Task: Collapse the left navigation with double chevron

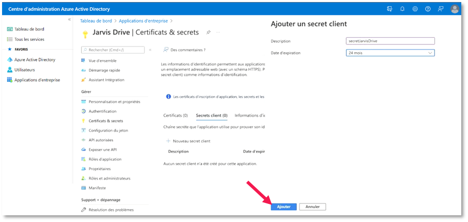Action: [69, 19]
